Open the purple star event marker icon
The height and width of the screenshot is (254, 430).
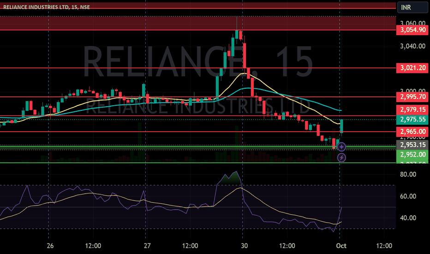341,147
